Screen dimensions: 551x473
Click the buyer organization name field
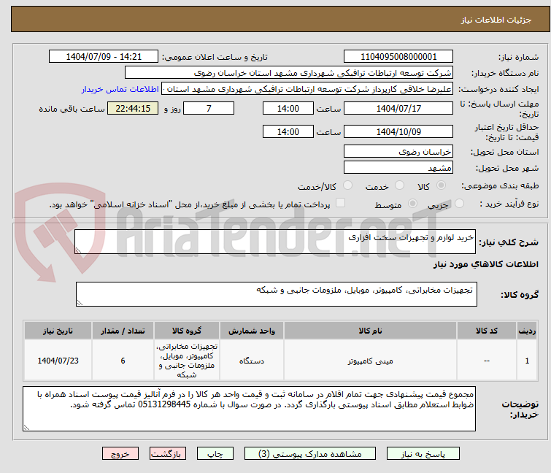pos(289,73)
